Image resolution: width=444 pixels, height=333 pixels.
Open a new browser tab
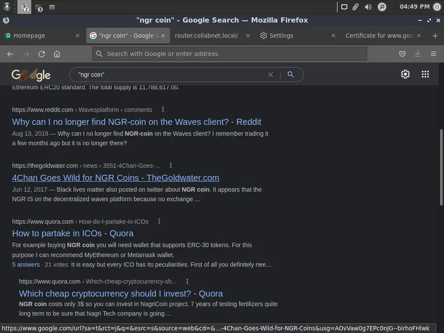pyautogui.click(x=435, y=36)
